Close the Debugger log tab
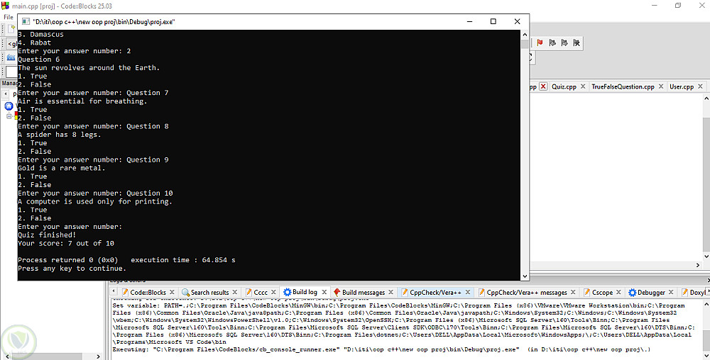 pyautogui.click(x=671, y=292)
